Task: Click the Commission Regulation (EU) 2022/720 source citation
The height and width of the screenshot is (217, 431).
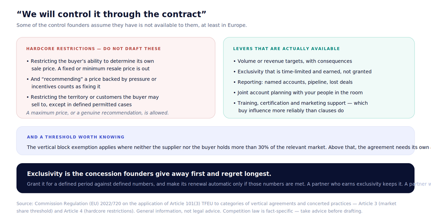Action: tap(206, 204)
